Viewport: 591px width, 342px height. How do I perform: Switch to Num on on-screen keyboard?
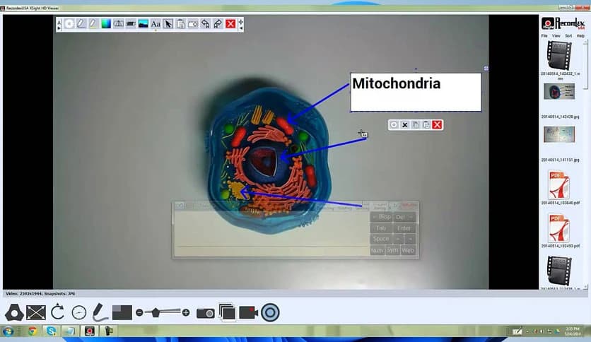pos(378,250)
